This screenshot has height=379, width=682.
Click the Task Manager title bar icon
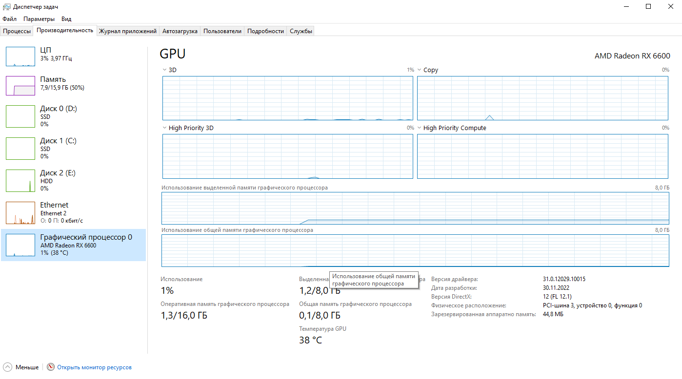pyautogui.click(x=6, y=6)
